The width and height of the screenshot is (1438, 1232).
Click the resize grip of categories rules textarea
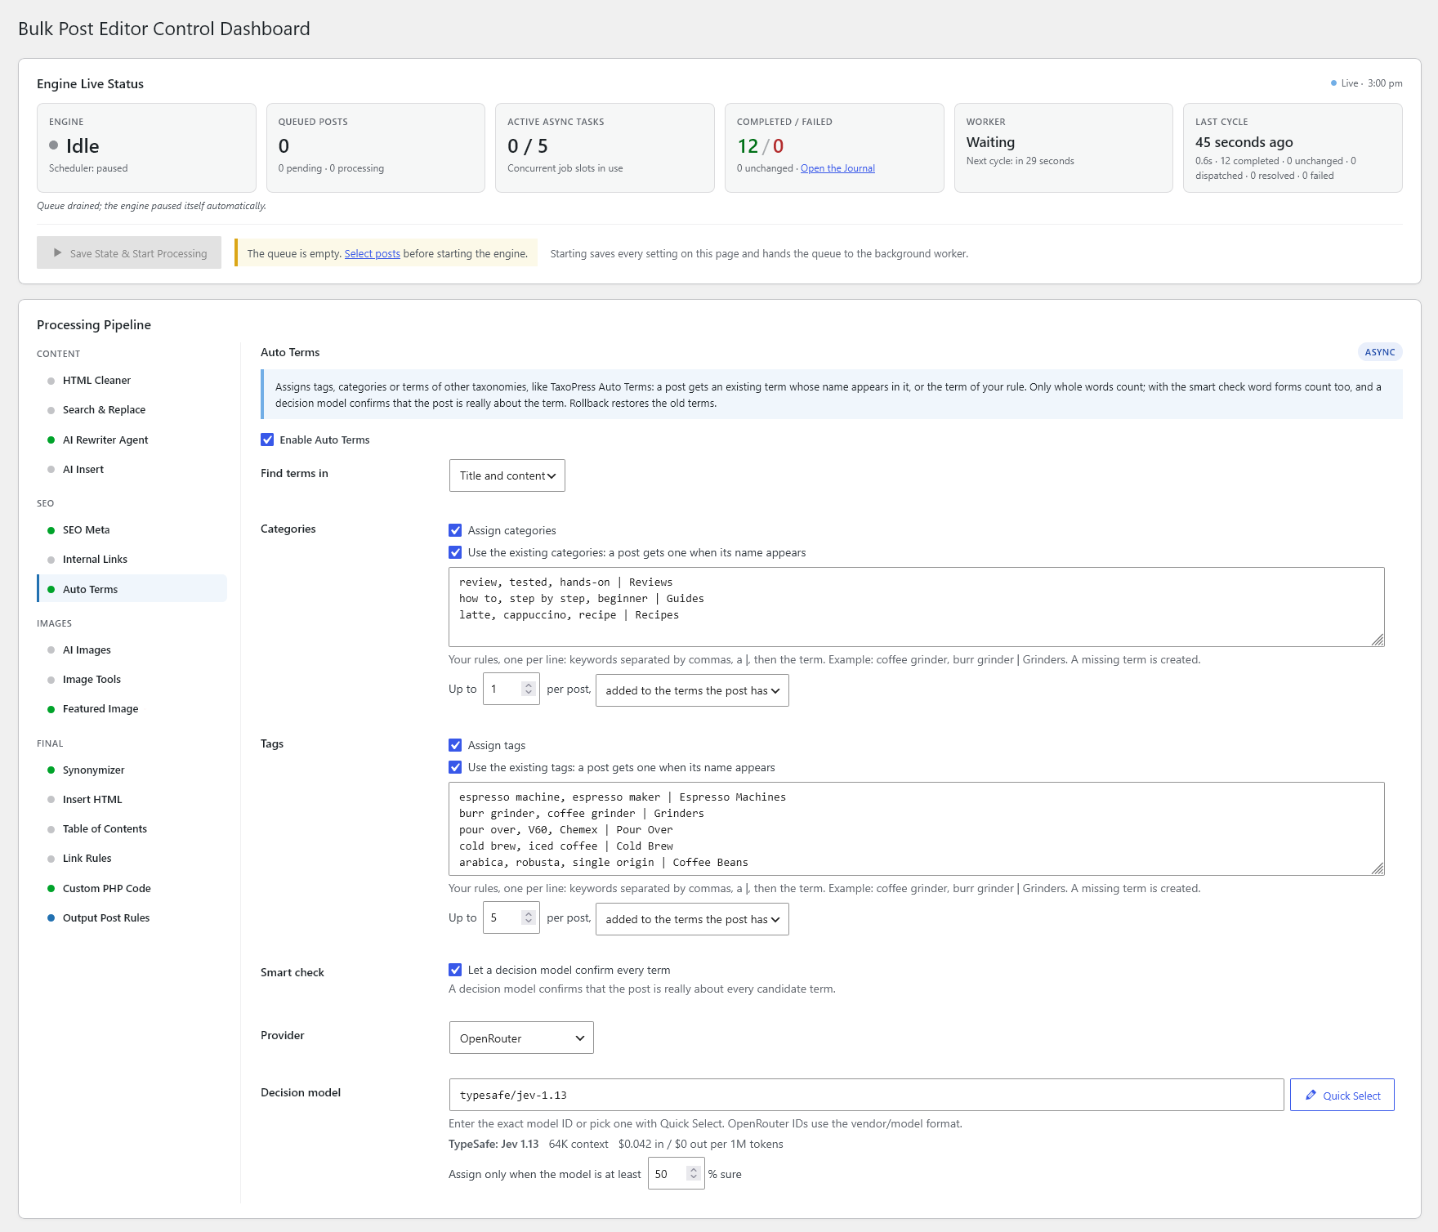(x=1378, y=640)
